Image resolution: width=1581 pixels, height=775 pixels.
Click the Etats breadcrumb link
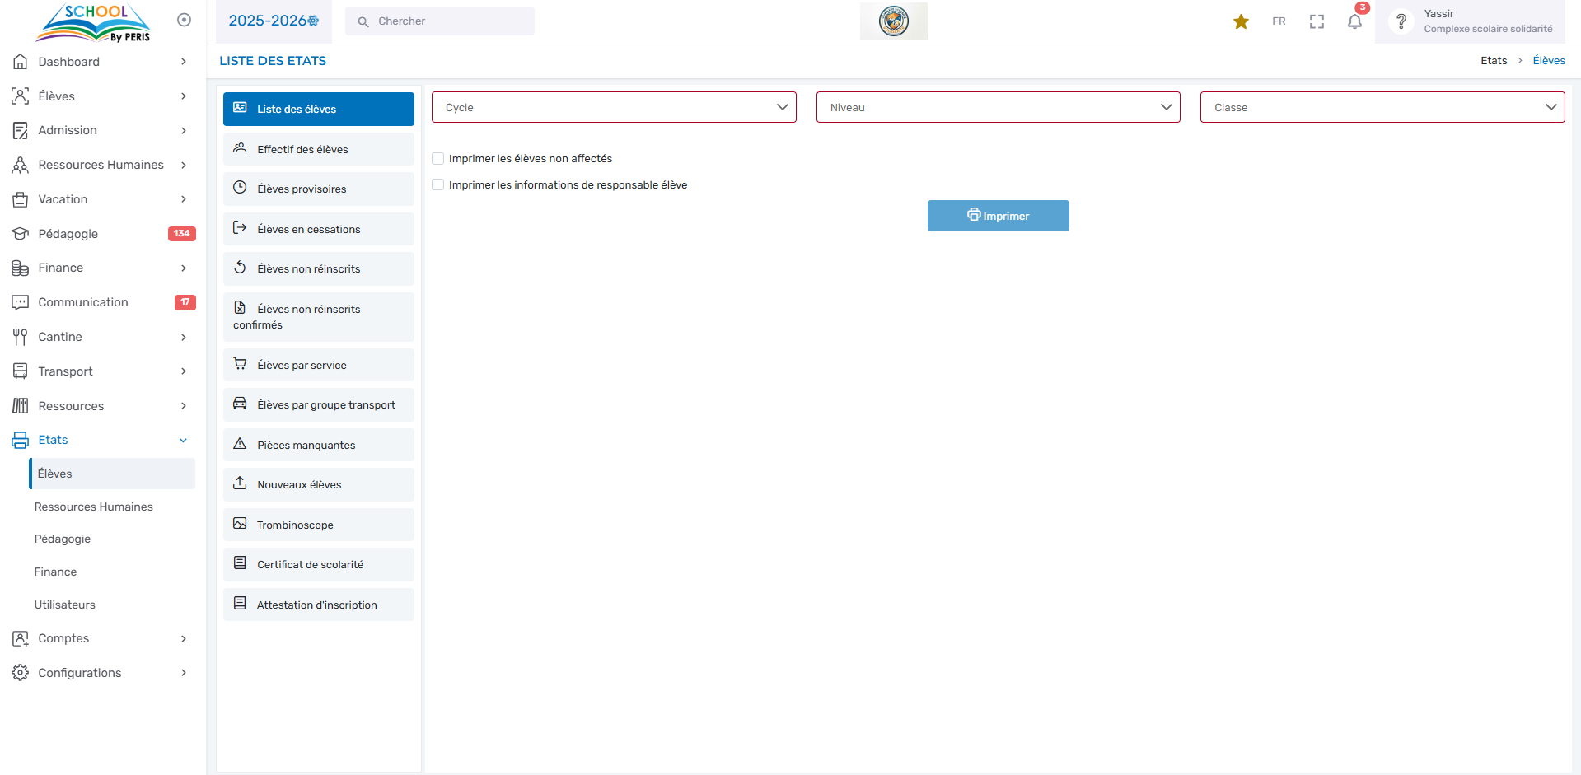(x=1493, y=61)
